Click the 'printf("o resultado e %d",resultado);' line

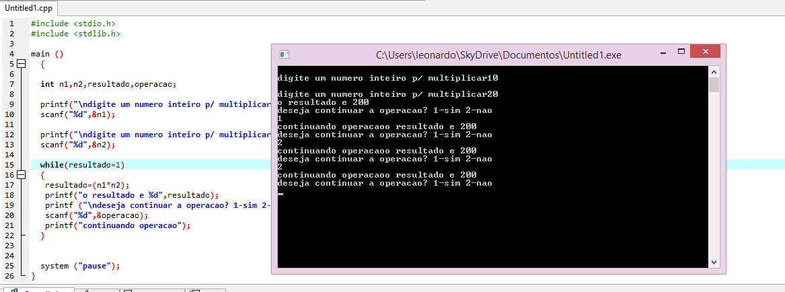point(132,195)
